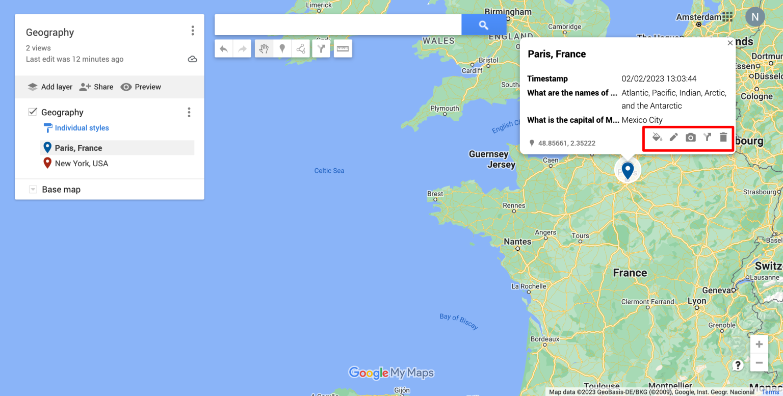Select New York, USA in the layer list
Image resolution: width=783 pixels, height=396 pixels.
click(x=82, y=163)
